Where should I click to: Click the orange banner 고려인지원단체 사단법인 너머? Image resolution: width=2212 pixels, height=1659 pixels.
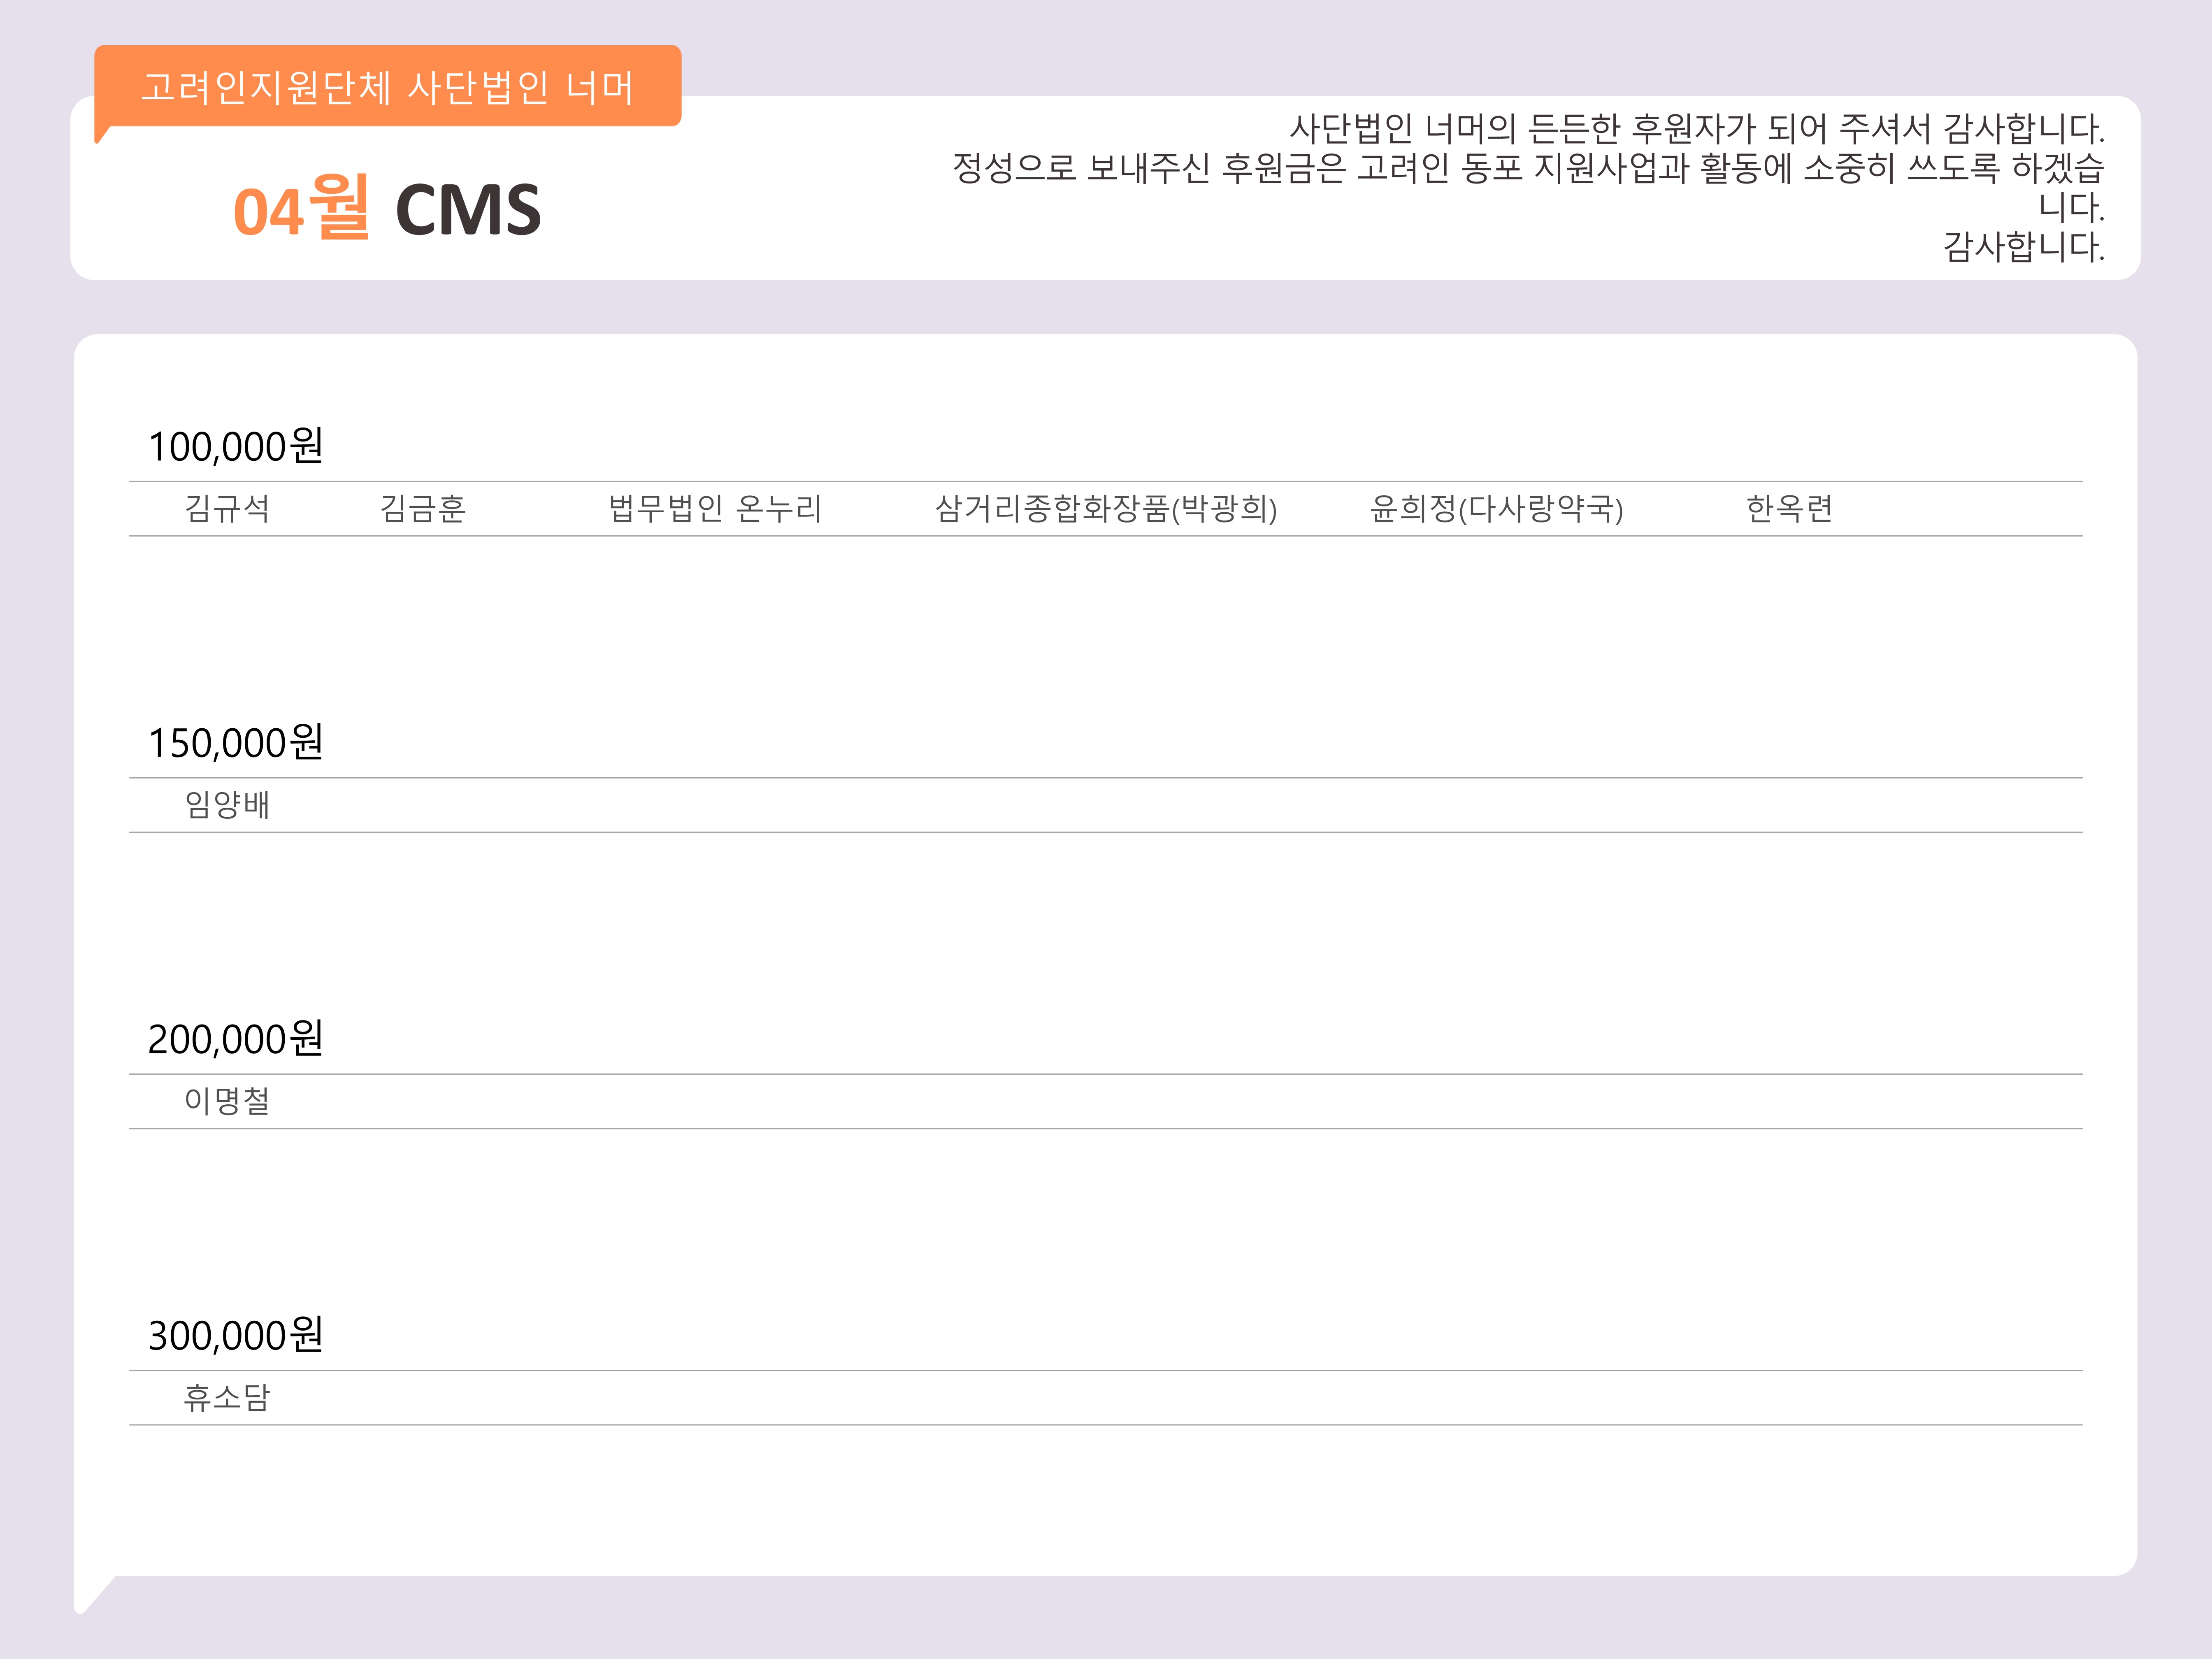coord(388,87)
